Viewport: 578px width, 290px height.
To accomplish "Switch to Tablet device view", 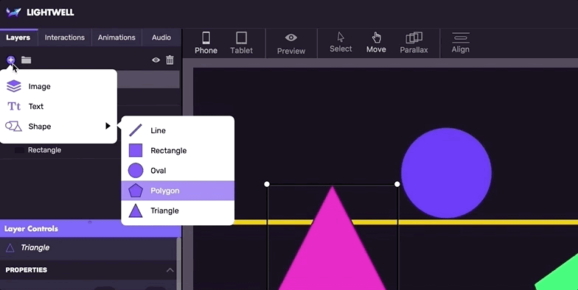I will 242,43.
